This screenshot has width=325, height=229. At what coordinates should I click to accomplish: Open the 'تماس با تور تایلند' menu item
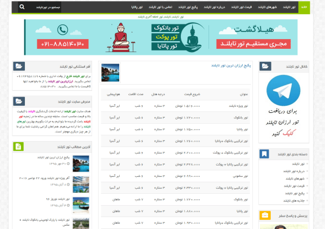160,7
